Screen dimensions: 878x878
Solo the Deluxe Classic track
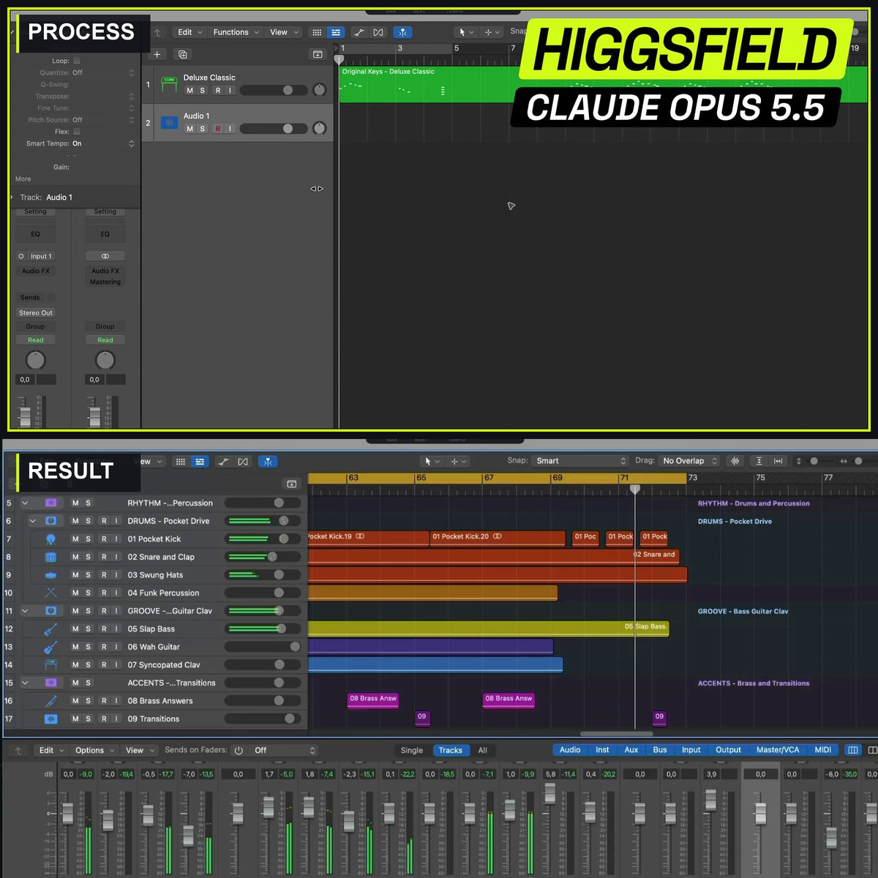(203, 91)
